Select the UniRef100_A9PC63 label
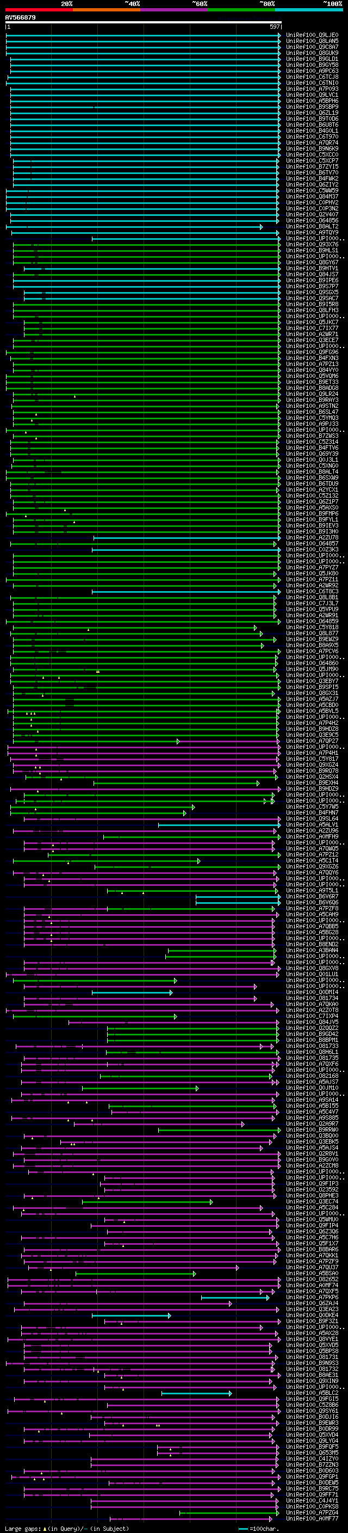This screenshot has height=1533, width=348. pyautogui.click(x=312, y=71)
